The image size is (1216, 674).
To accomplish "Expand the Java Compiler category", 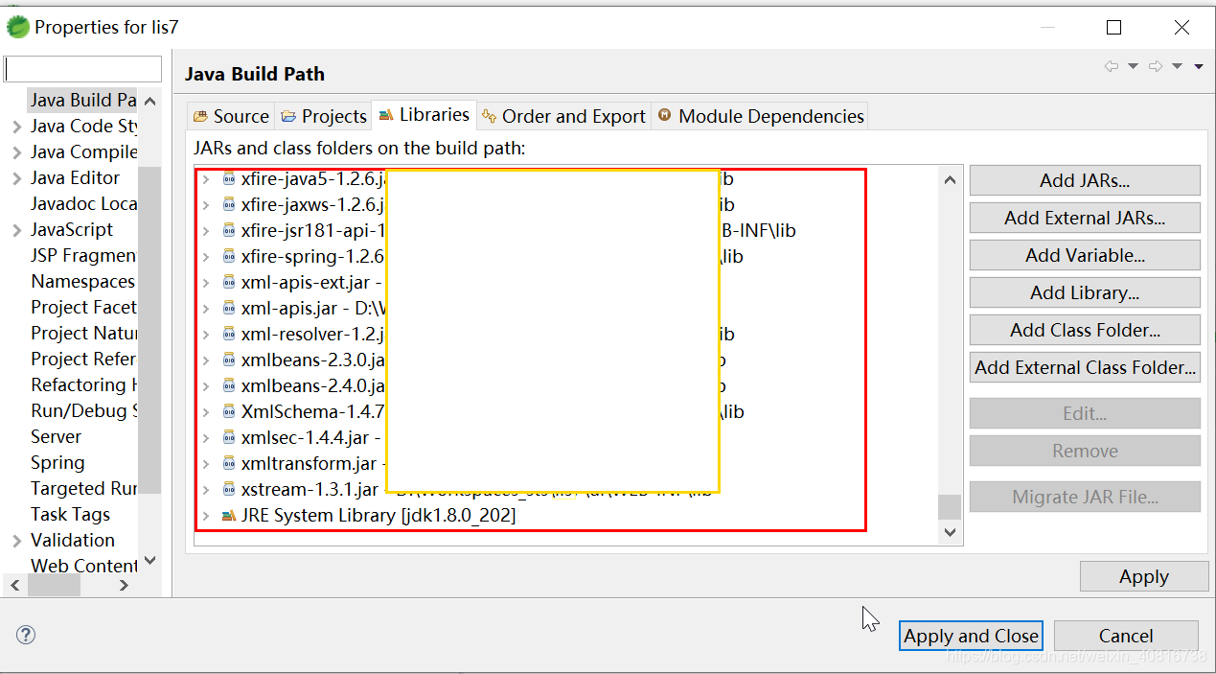I will pos(16,152).
